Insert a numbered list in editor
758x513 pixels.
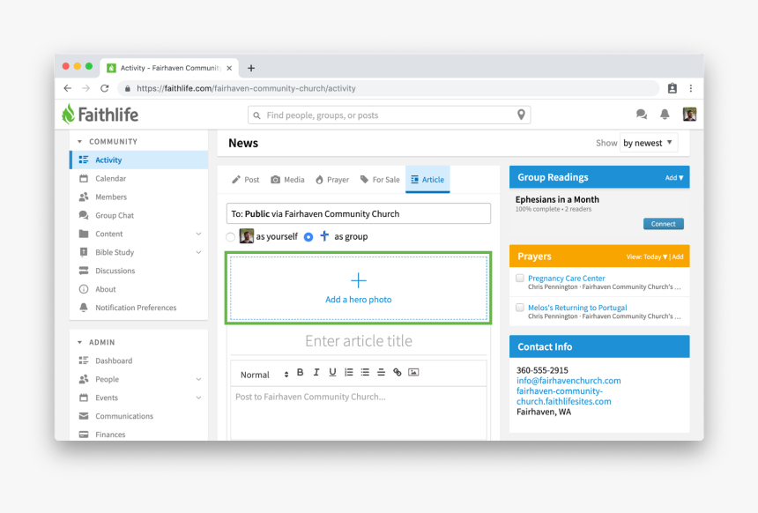point(348,372)
